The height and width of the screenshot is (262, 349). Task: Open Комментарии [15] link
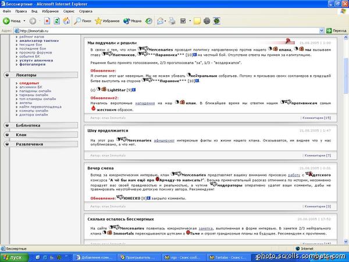click(316, 118)
